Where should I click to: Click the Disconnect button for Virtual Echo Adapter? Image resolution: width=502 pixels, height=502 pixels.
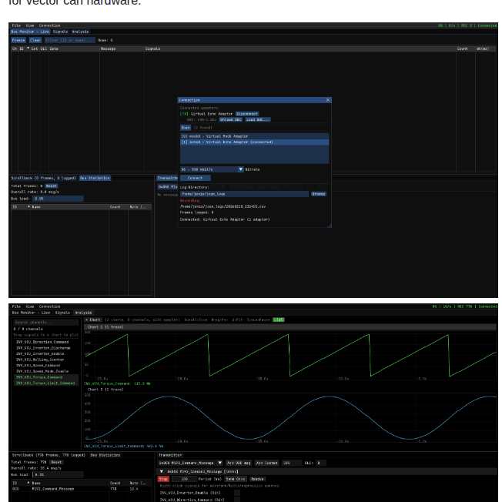point(247,113)
